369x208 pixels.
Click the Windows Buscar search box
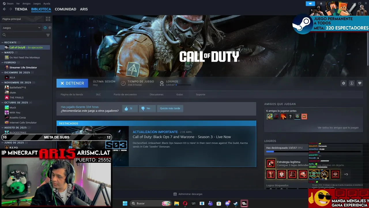[151, 203]
